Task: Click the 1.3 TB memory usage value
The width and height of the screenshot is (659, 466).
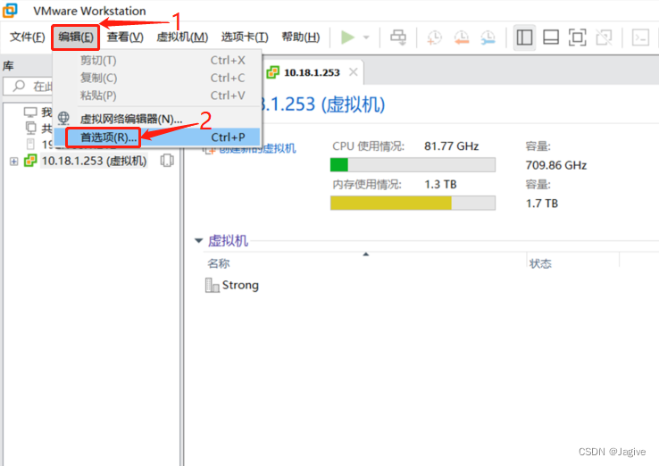Action: click(440, 185)
